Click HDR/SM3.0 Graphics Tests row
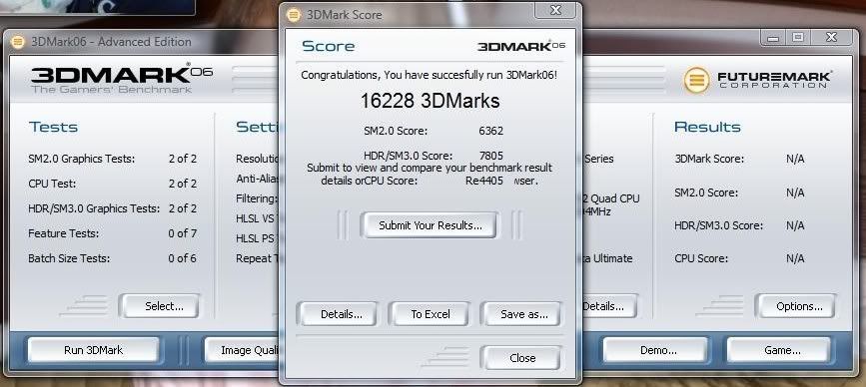The height and width of the screenshot is (387, 866). click(112, 208)
